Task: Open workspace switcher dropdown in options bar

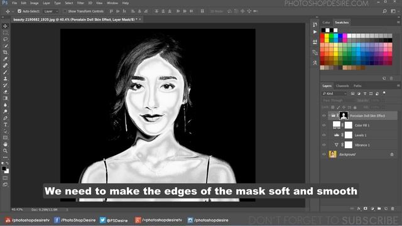Action: (x=394, y=11)
